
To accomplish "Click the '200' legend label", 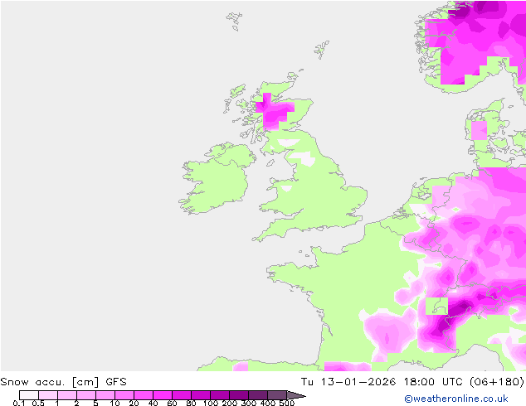I will click(x=230, y=403).
